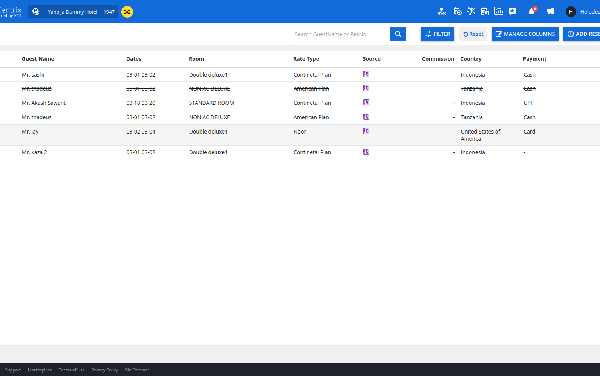Open the FILTER options panel
This screenshot has height=376, width=600.
tap(437, 34)
